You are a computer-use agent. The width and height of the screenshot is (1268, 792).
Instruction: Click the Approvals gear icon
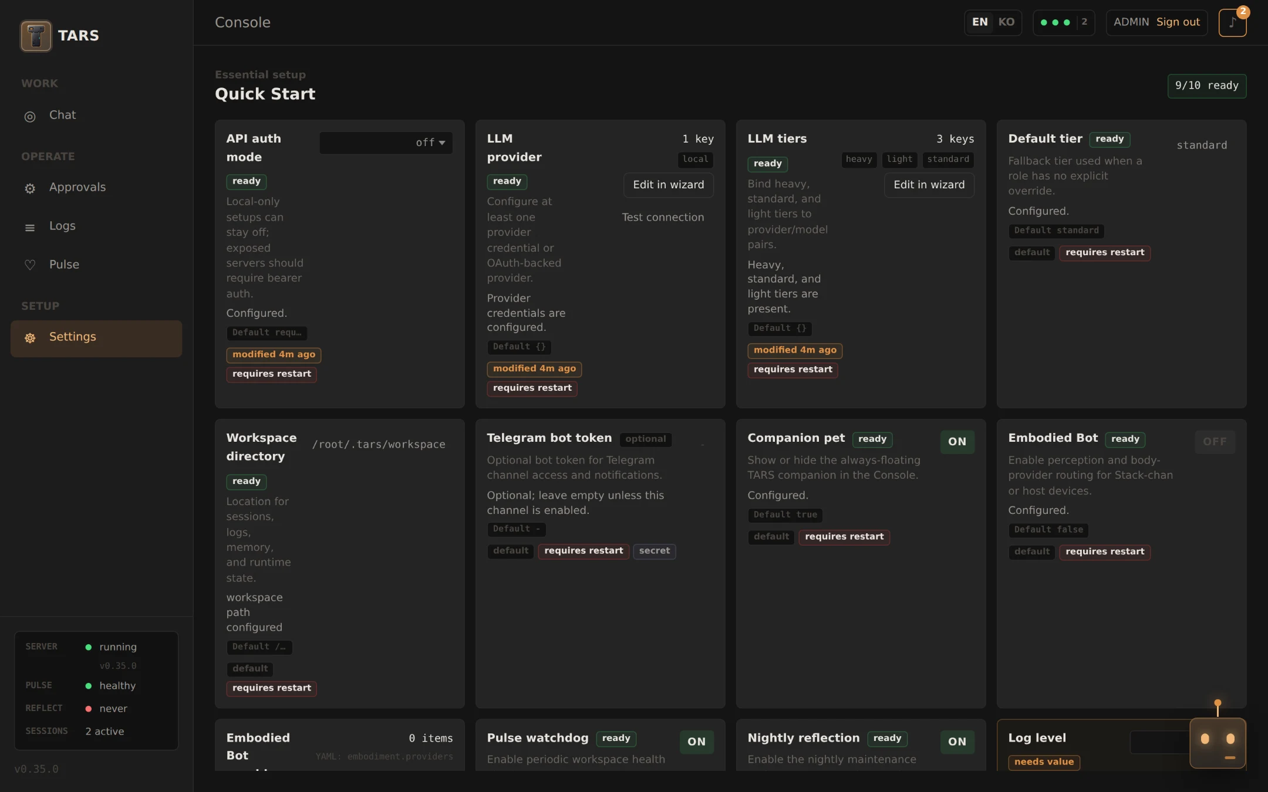pyautogui.click(x=30, y=189)
